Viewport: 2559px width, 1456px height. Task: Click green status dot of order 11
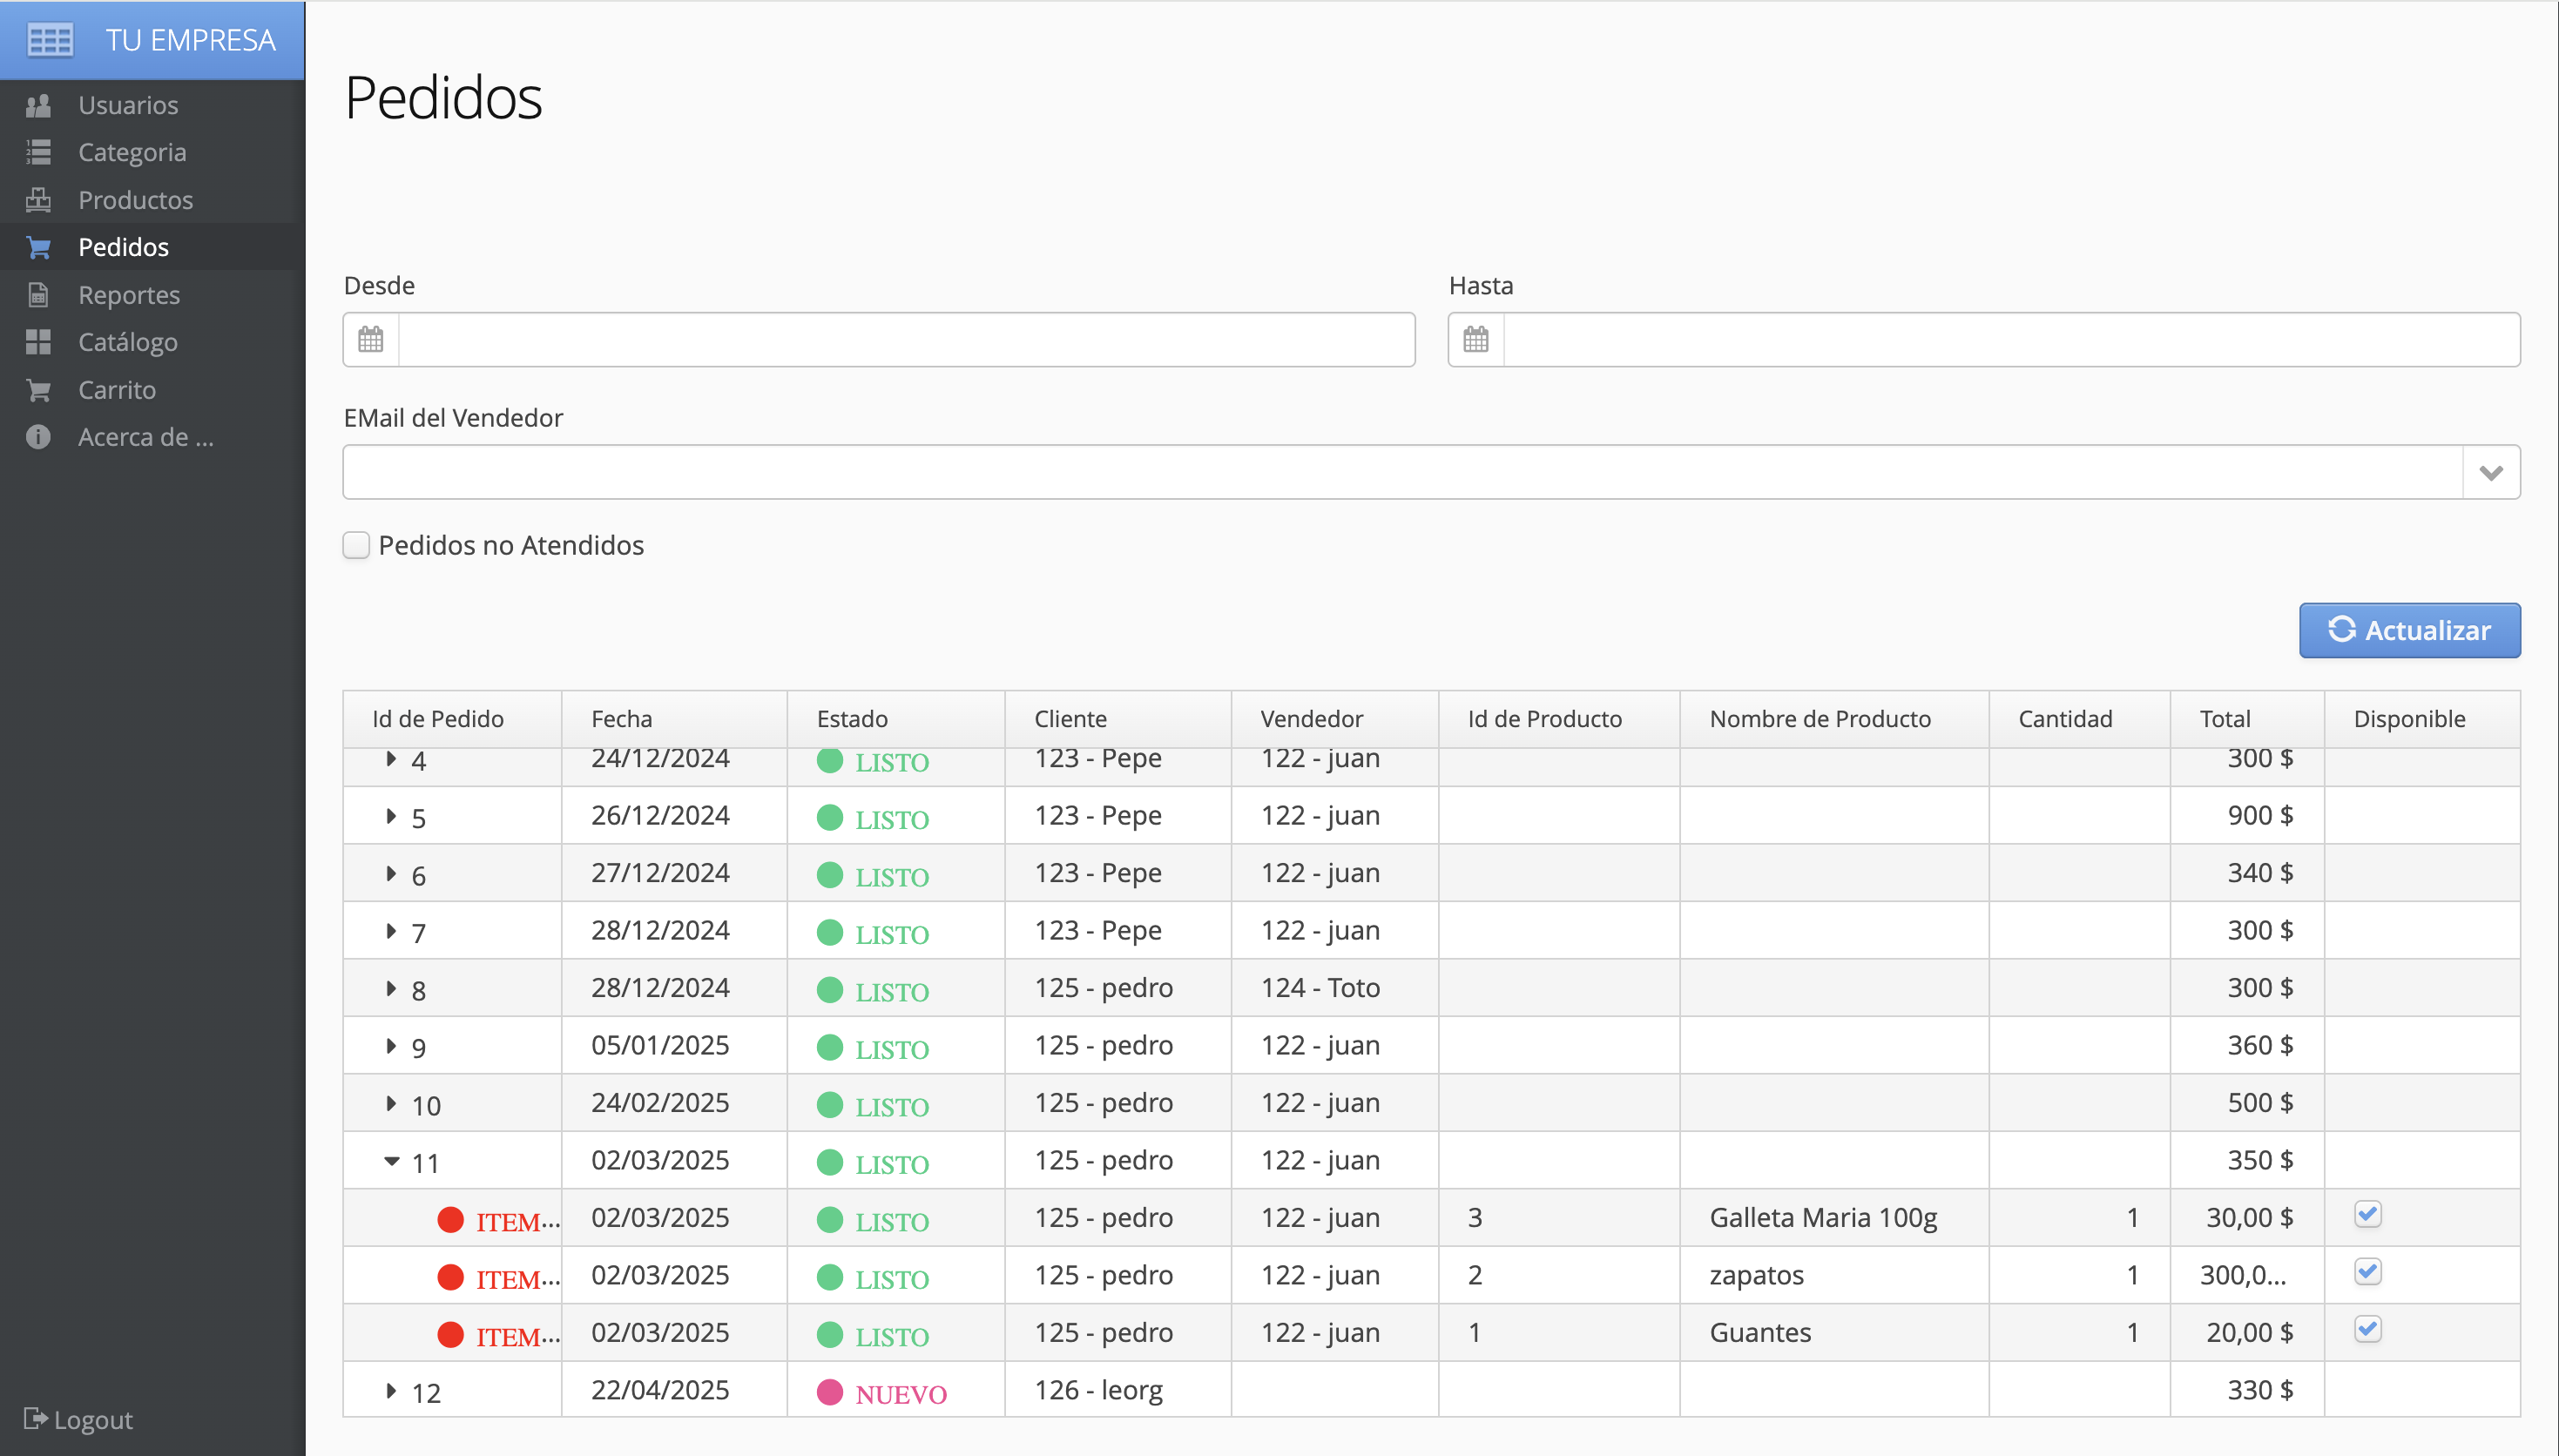830,1162
